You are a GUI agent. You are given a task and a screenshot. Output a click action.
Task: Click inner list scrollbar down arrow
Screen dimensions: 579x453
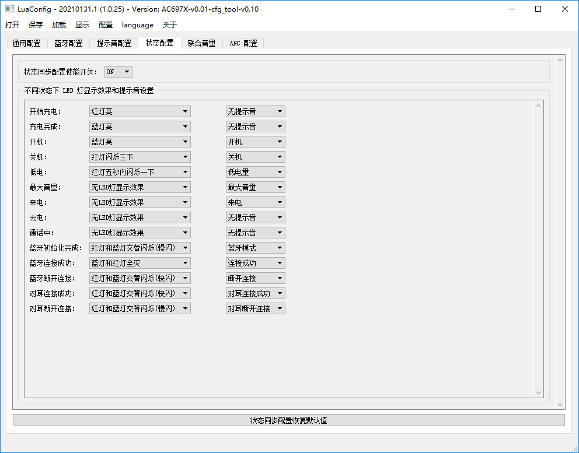click(x=538, y=393)
